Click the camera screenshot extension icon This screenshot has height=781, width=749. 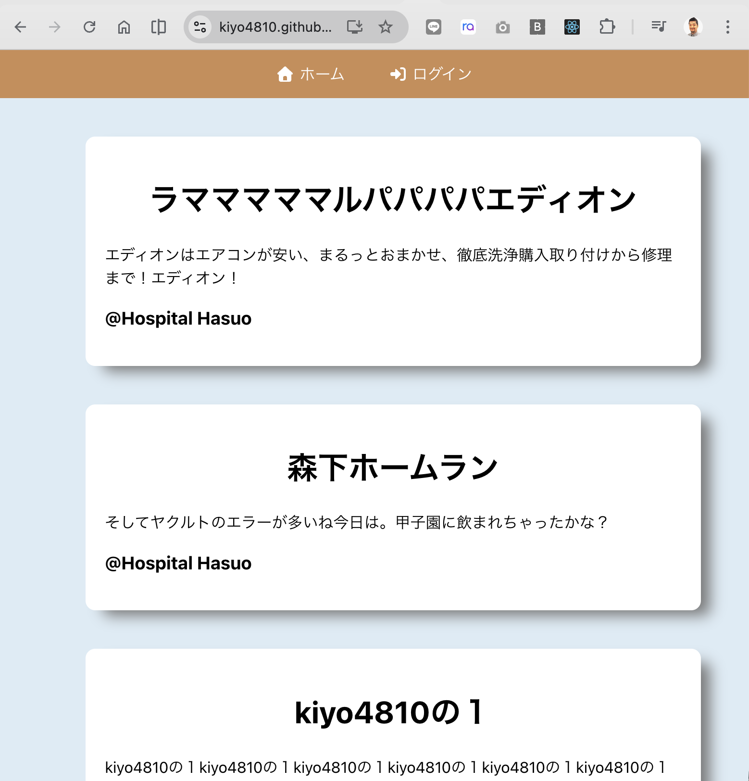point(503,27)
